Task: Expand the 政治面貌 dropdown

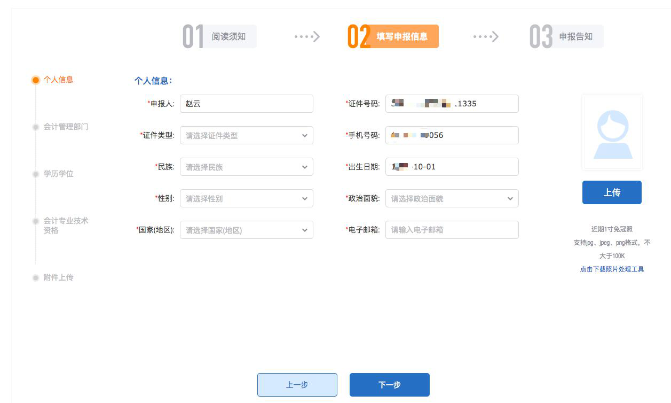Action: click(452, 199)
